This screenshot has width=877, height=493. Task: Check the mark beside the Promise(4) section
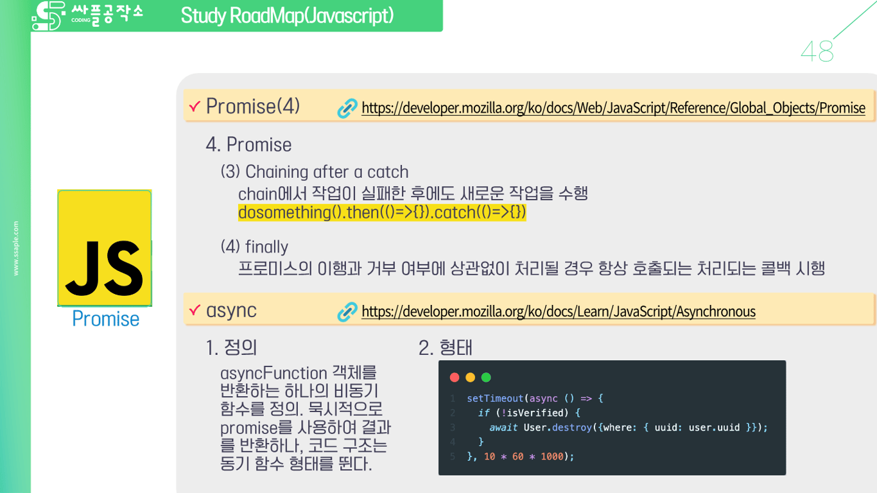click(x=196, y=107)
